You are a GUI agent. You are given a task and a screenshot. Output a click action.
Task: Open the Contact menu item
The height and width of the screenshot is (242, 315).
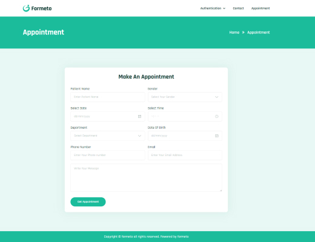(x=238, y=8)
